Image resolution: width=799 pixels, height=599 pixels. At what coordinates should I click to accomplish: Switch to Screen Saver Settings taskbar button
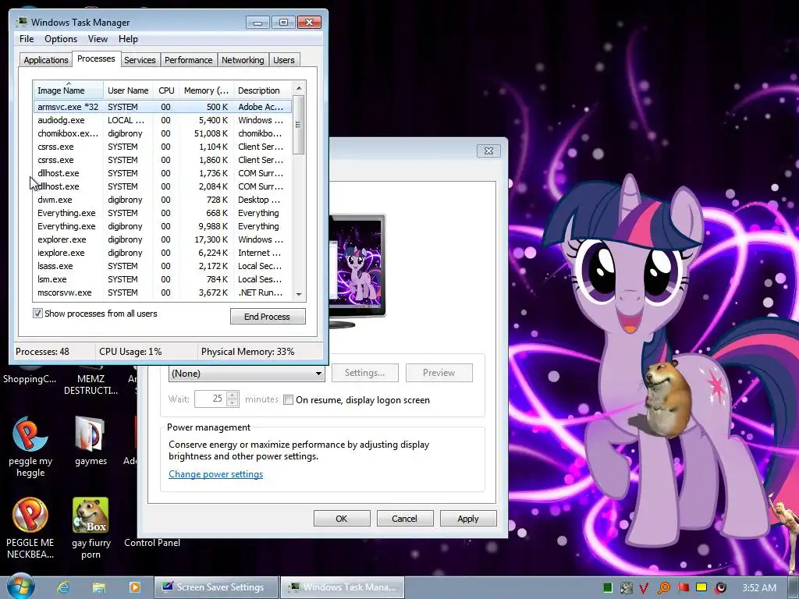coord(216,587)
